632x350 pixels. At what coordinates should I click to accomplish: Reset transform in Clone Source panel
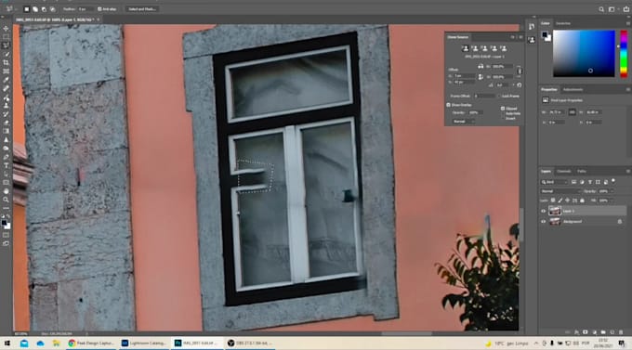point(520,85)
